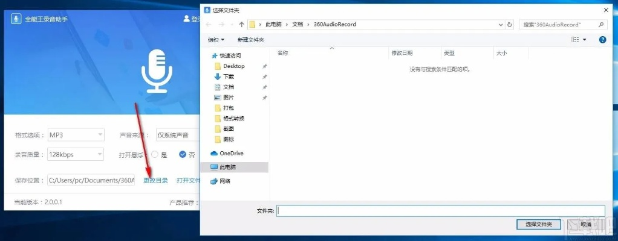The width and height of the screenshot is (618, 241).
Task: Click 新建文件夹 in toolbar
Action: pos(250,40)
